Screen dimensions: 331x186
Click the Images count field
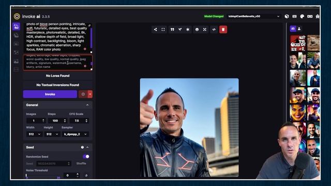[x=34, y=120]
